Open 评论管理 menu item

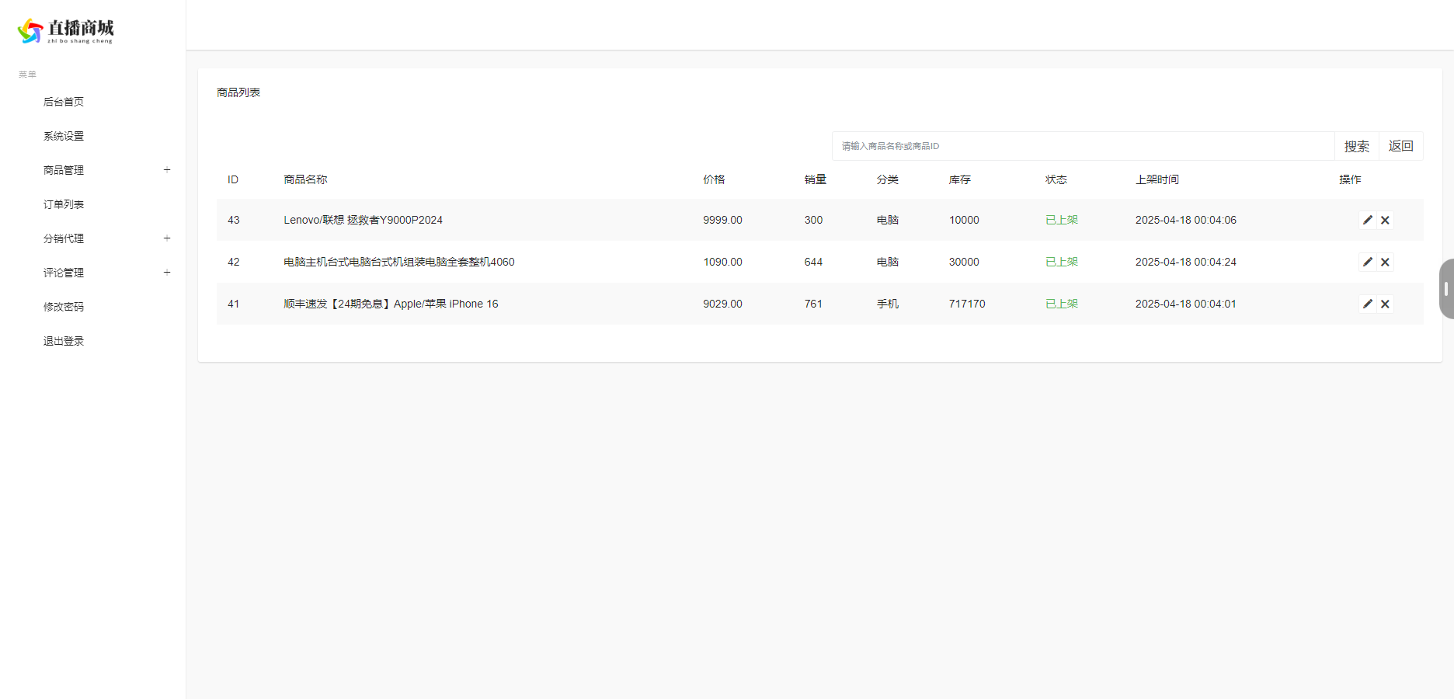pyautogui.click(x=64, y=273)
